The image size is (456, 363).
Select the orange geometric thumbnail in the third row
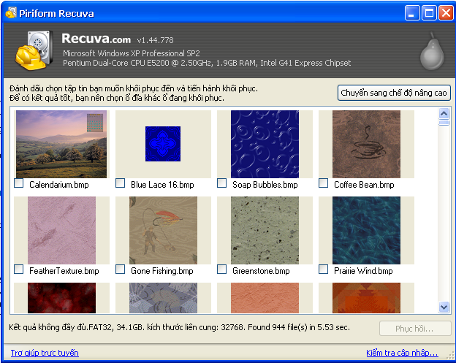tap(366, 298)
